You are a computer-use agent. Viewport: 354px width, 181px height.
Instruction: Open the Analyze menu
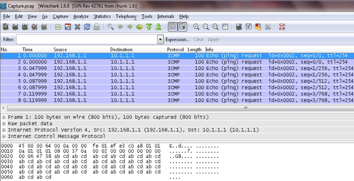point(81,16)
